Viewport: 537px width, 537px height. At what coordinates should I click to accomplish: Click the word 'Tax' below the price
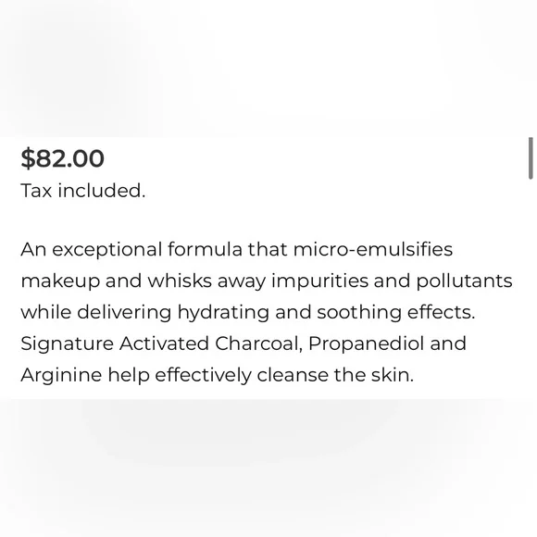[x=36, y=191]
